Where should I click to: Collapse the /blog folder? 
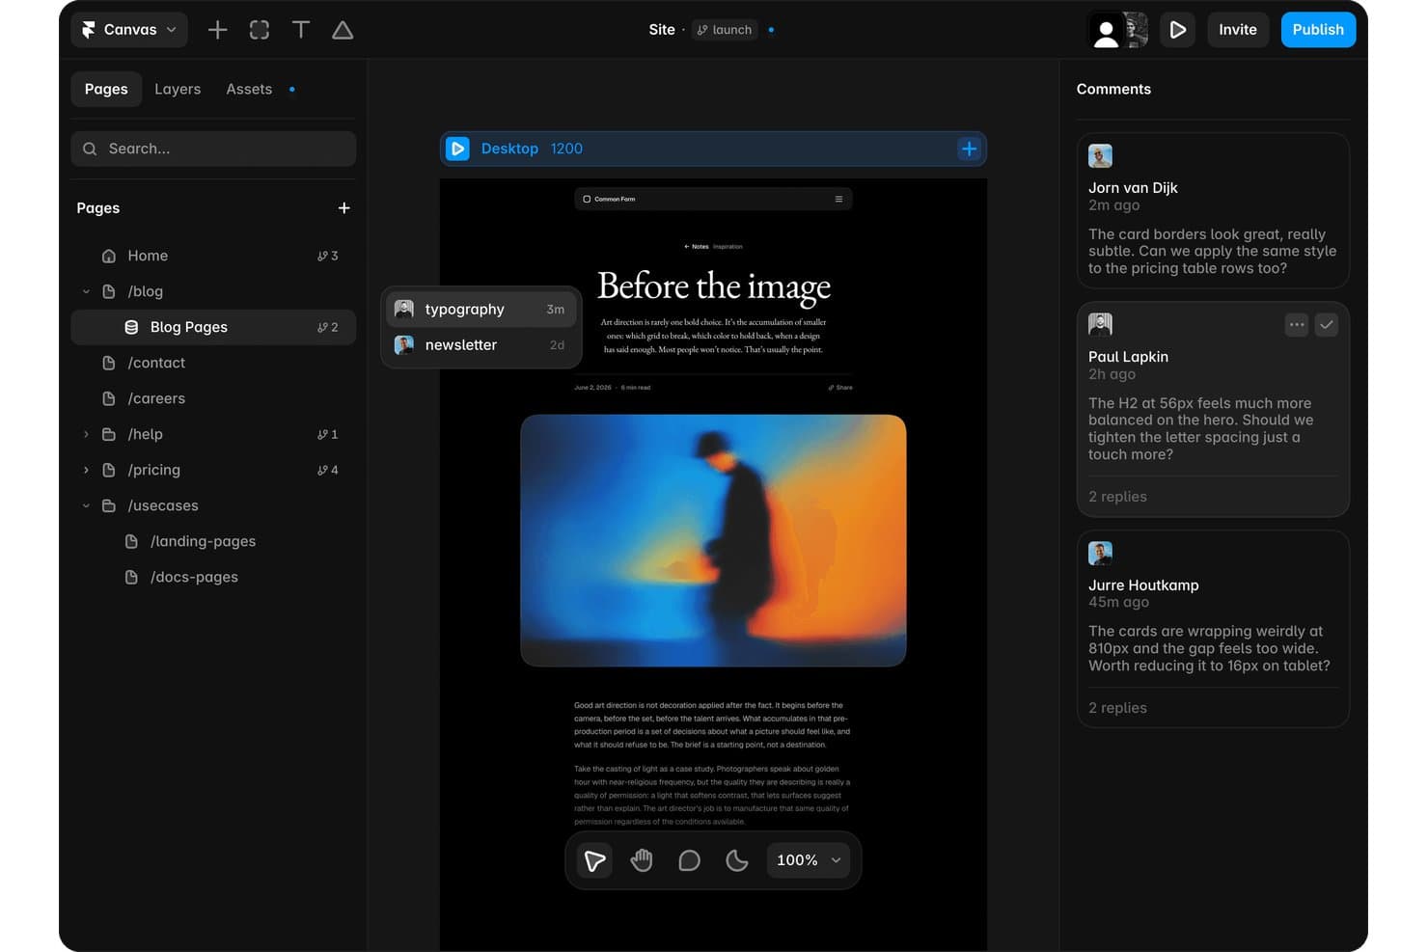coord(86,291)
